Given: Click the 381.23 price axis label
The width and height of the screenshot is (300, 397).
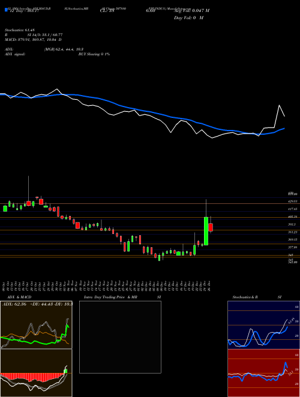Looking at the screenshot, I should pyautogui.click(x=292, y=232).
